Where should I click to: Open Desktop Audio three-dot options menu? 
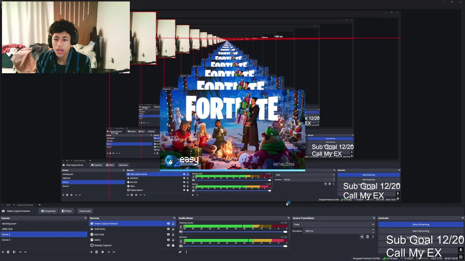181,228
